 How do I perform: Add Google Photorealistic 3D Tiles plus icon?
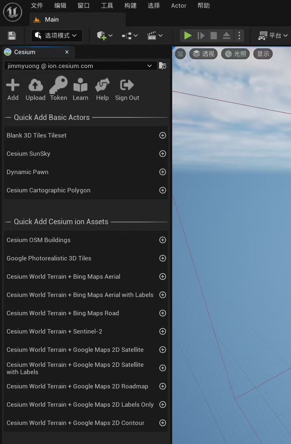163,258
